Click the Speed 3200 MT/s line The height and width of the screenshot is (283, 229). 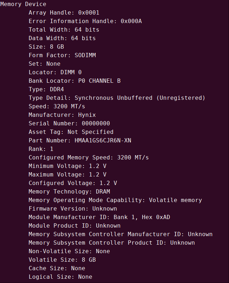click(57, 106)
